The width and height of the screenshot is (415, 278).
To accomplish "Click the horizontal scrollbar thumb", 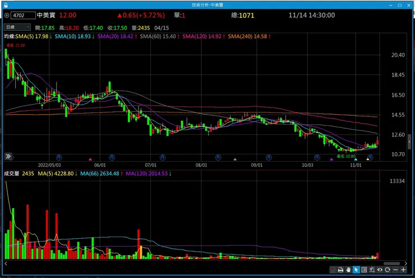I will (391, 263).
